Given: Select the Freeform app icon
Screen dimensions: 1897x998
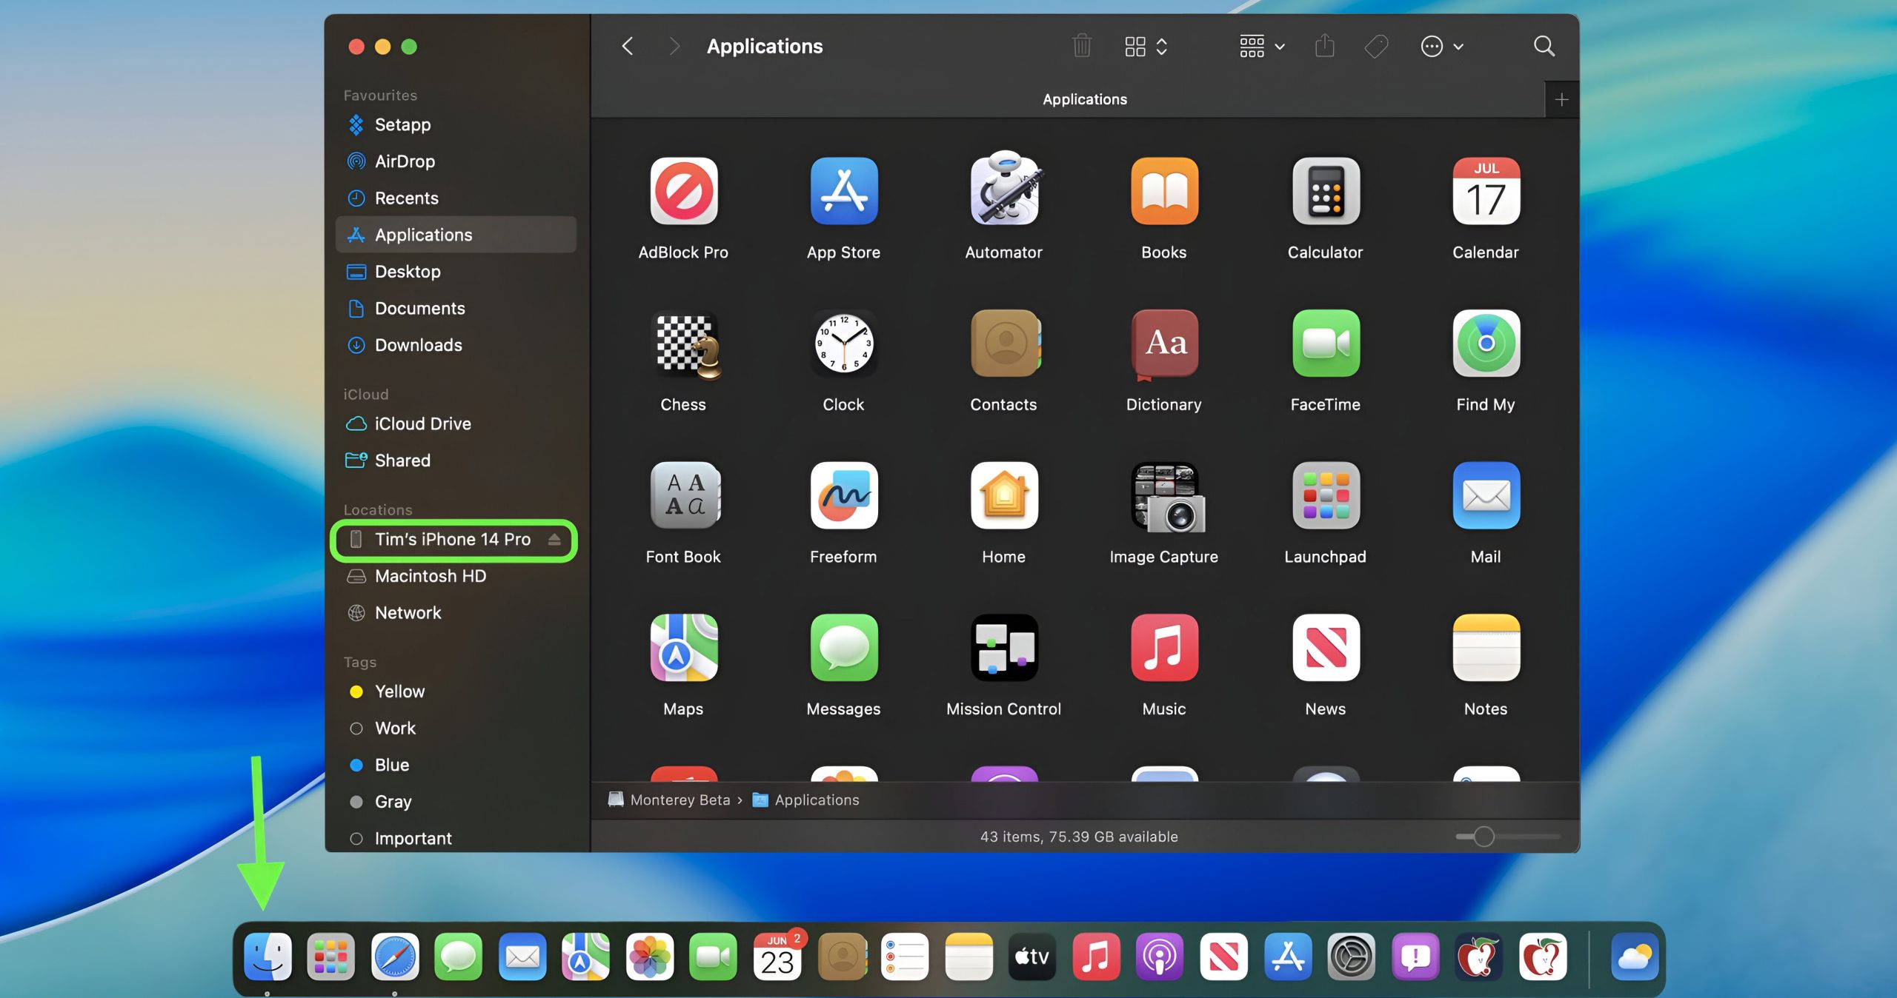Looking at the screenshot, I should (x=843, y=495).
